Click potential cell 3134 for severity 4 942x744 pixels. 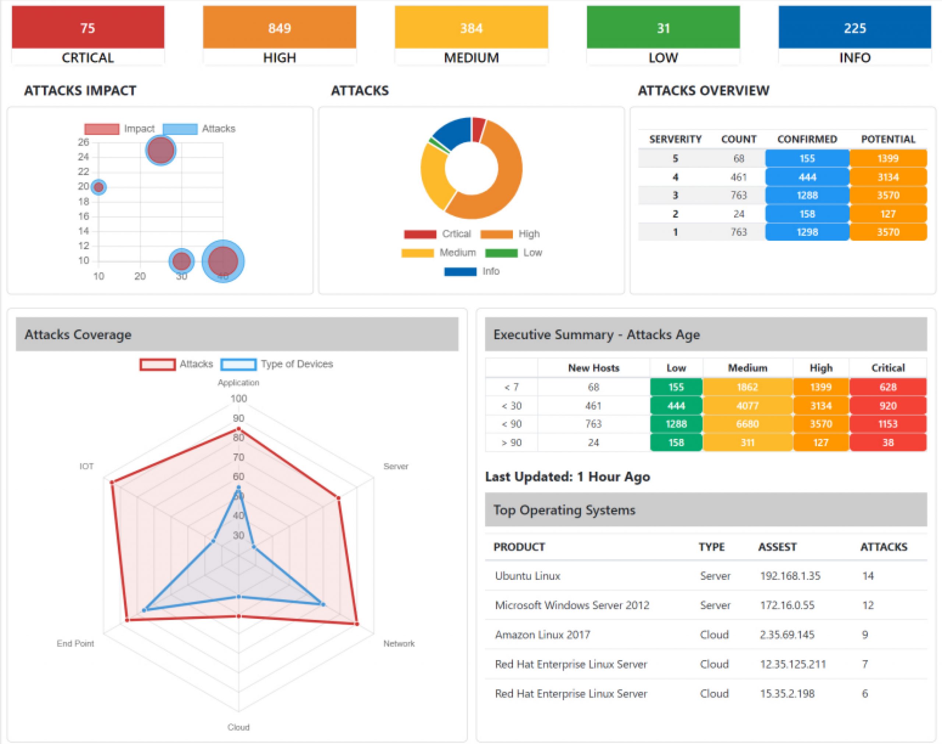[888, 177]
